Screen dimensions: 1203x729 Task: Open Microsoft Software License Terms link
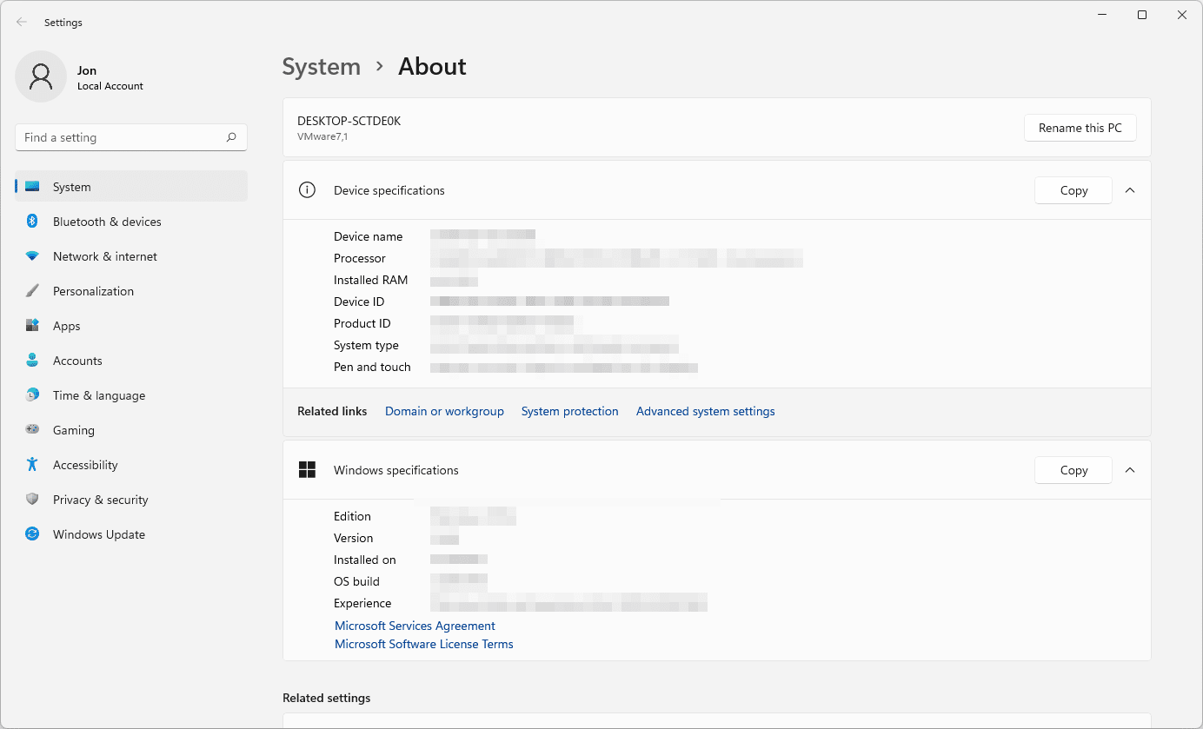424,644
